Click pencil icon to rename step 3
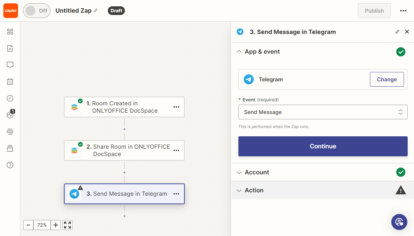Viewport: 414px width, 236px height. pos(397,32)
